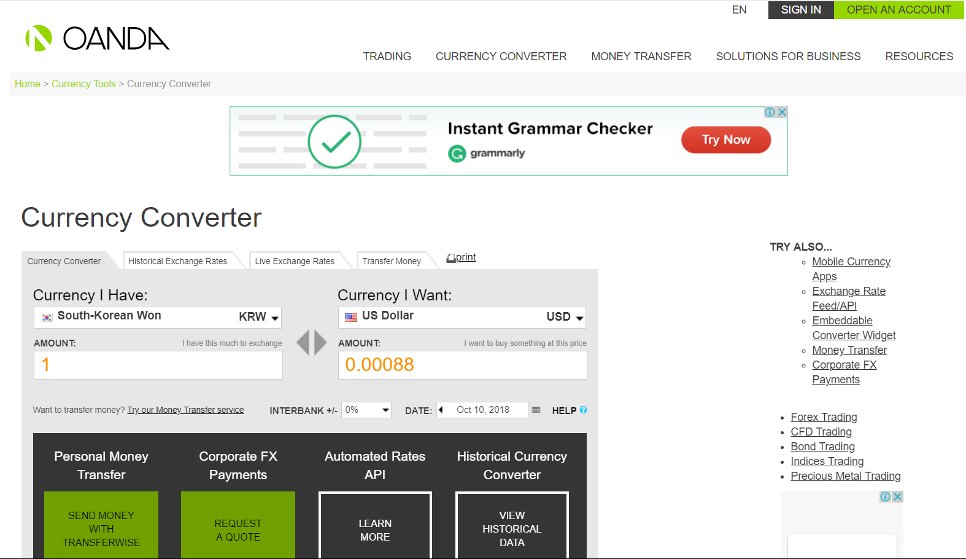
Task: Click the South Korean flag icon
Action: pyautogui.click(x=47, y=318)
